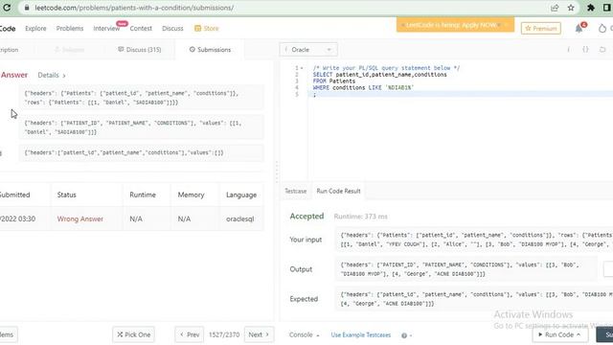This screenshot has width=613, height=345.
Task: Click the 1527/2370 problem counter
Action: point(224,334)
